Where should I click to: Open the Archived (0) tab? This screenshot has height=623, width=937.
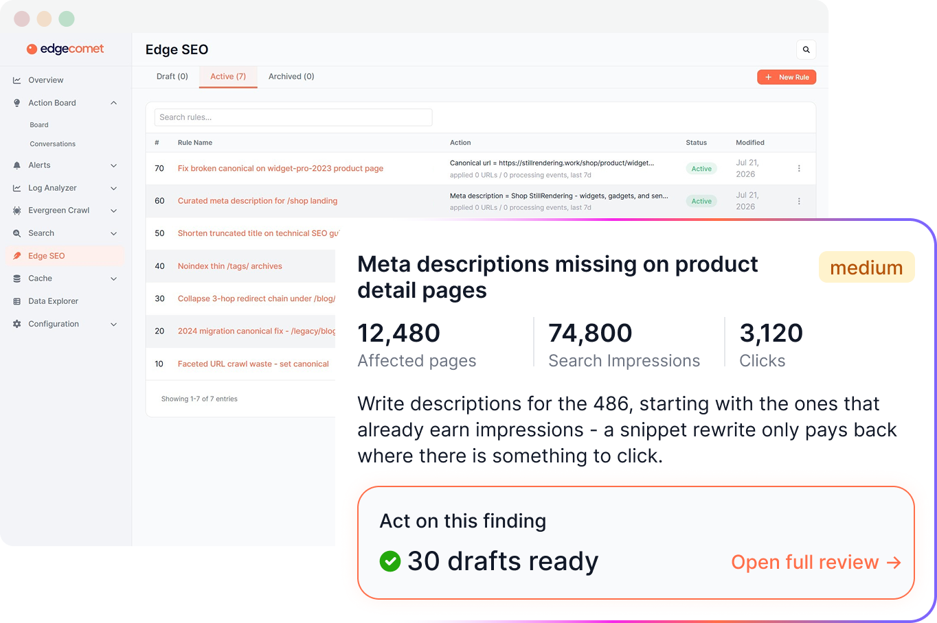tap(291, 77)
